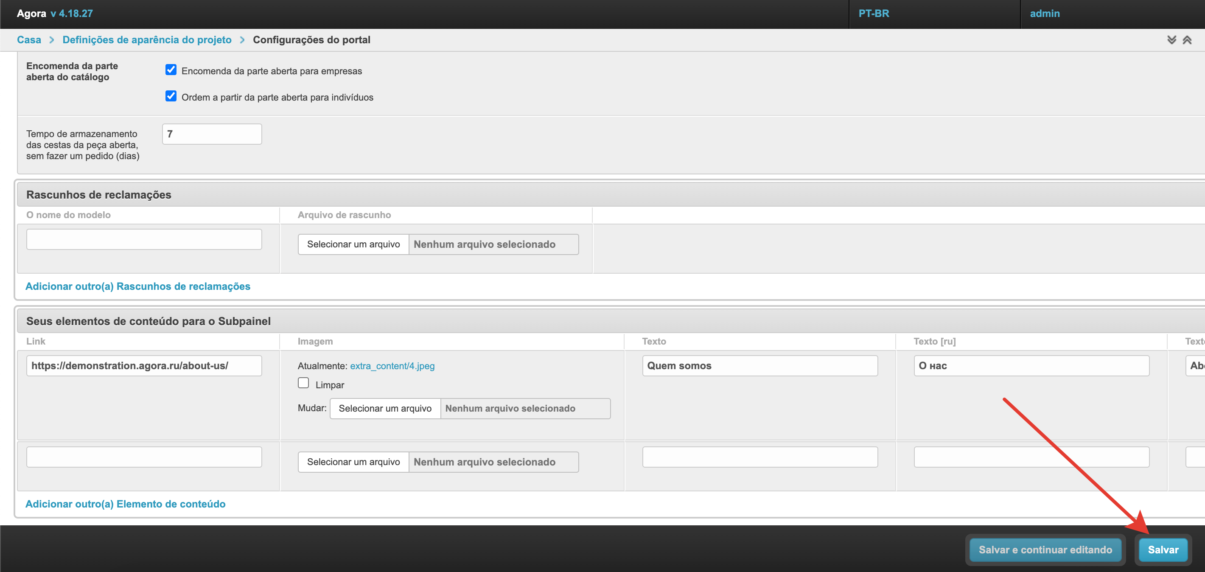Click the collapse-all double chevron up icon
This screenshot has height=572, width=1205.
pyautogui.click(x=1187, y=40)
